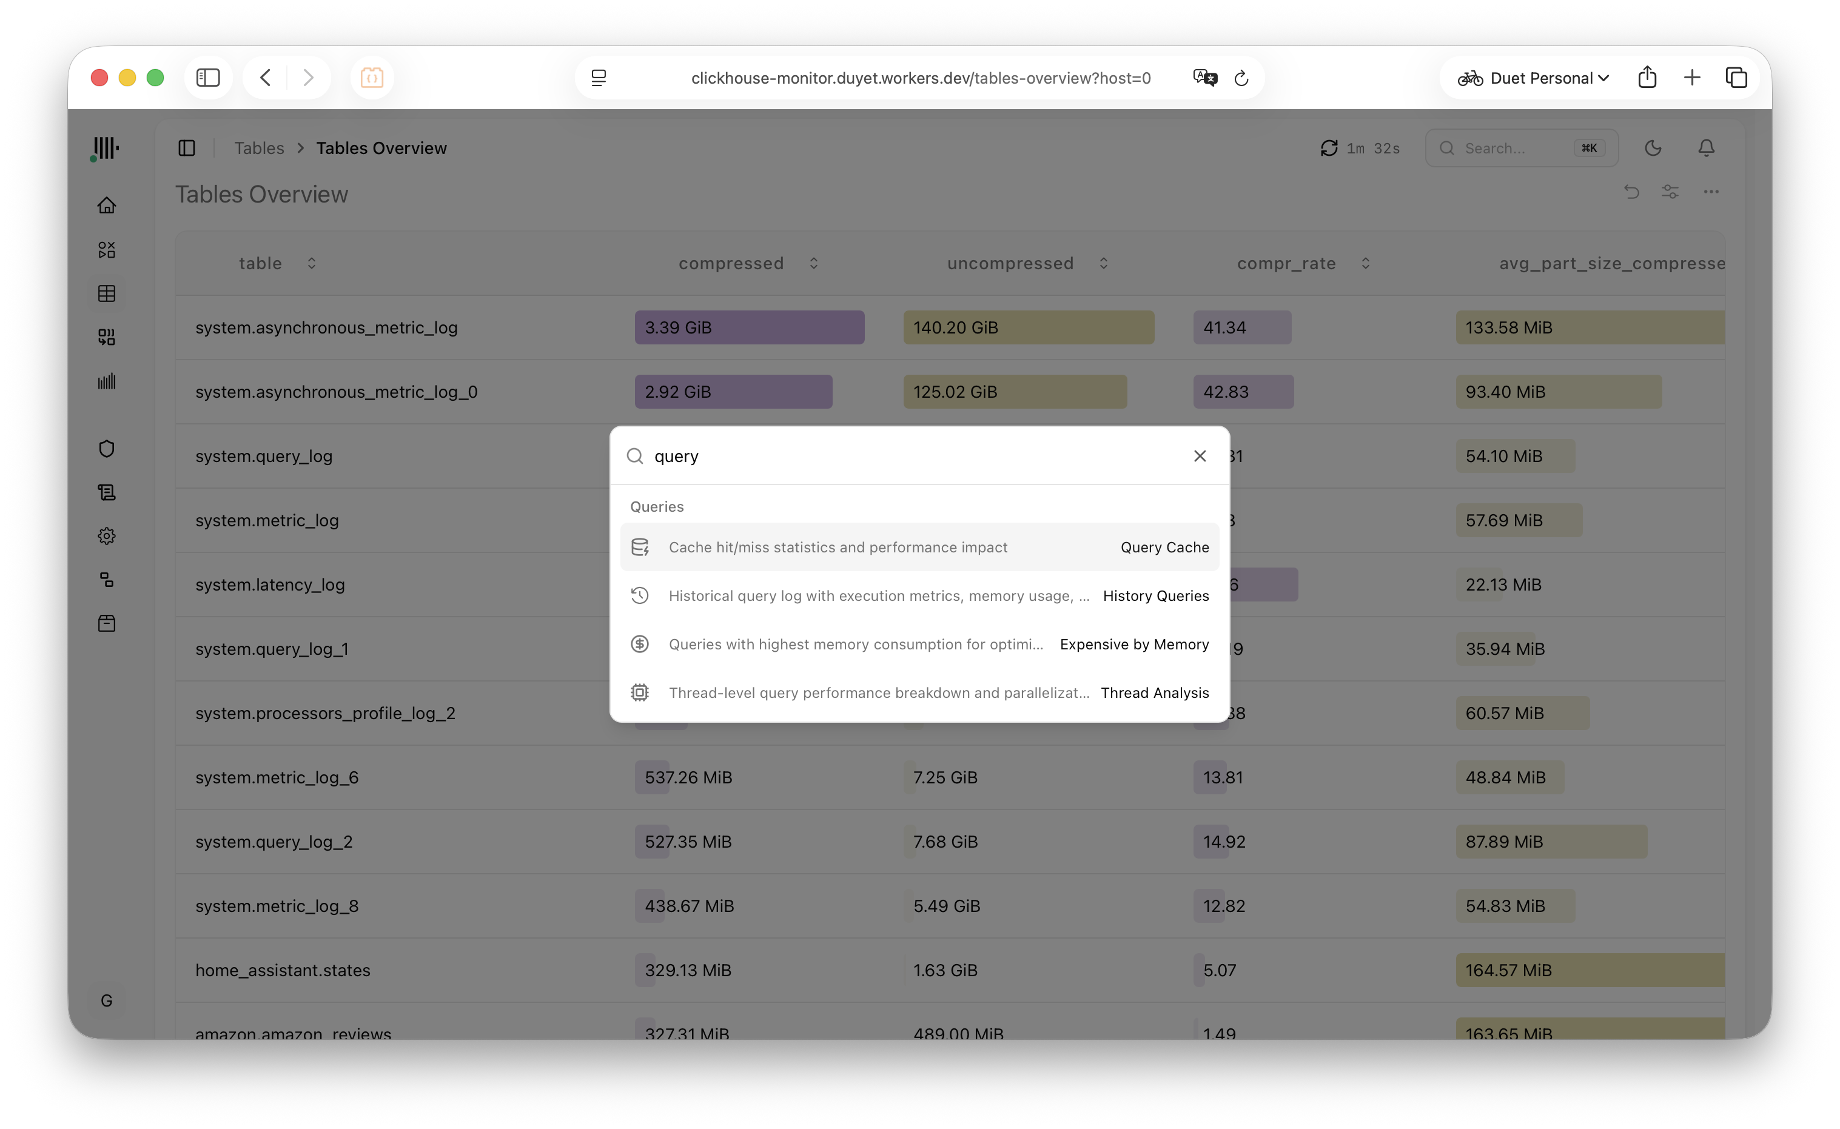Toggle Safari sidebar in browser toolbar
The image size is (1840, 1129).
[207, 78]
